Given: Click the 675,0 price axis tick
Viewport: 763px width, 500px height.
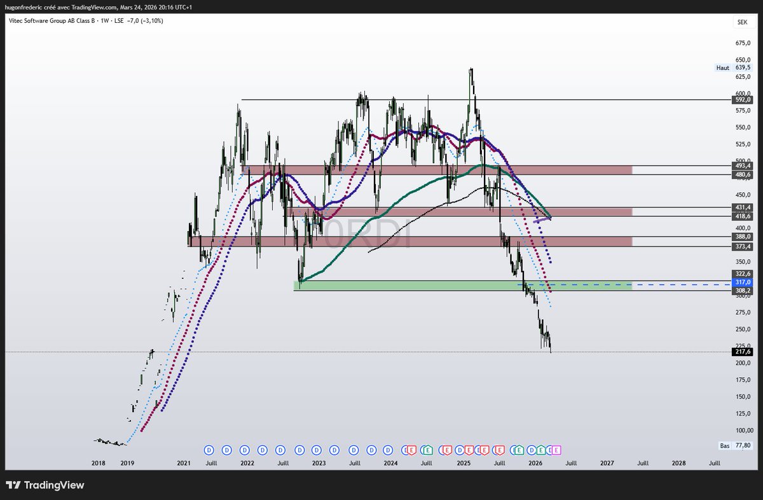Looking at the screenshot, I should [x=743, y=44].
